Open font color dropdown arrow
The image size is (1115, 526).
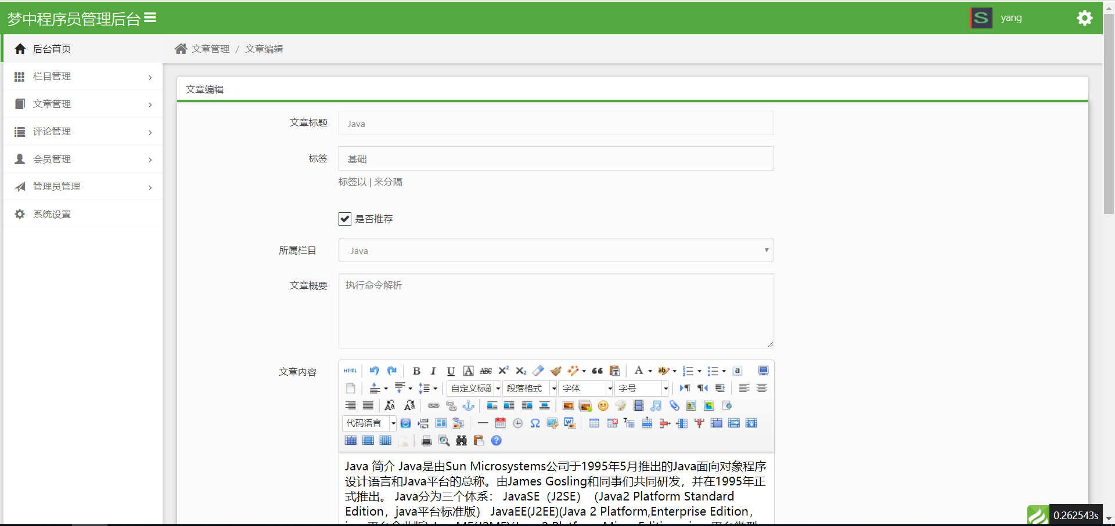pos(650,371)
